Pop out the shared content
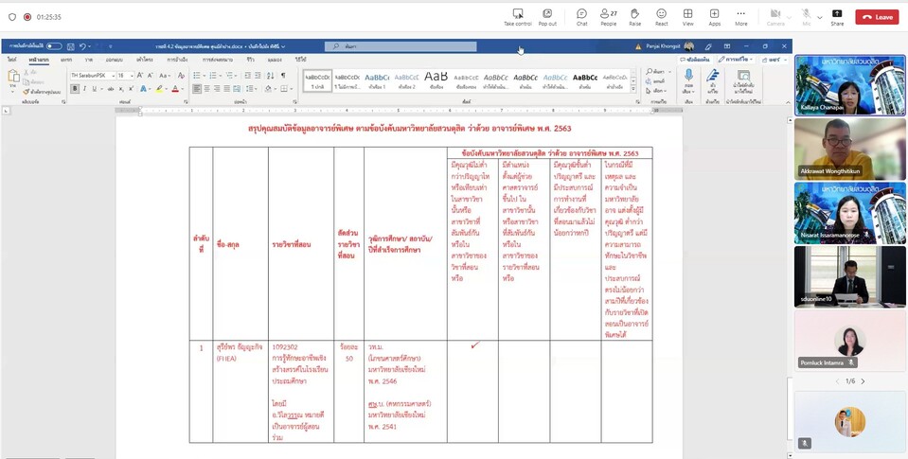 pyautogui.click(x=547, y=17)
